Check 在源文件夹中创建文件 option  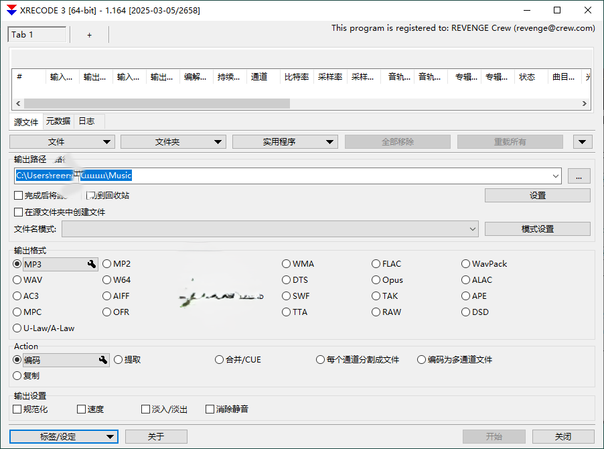60,212
